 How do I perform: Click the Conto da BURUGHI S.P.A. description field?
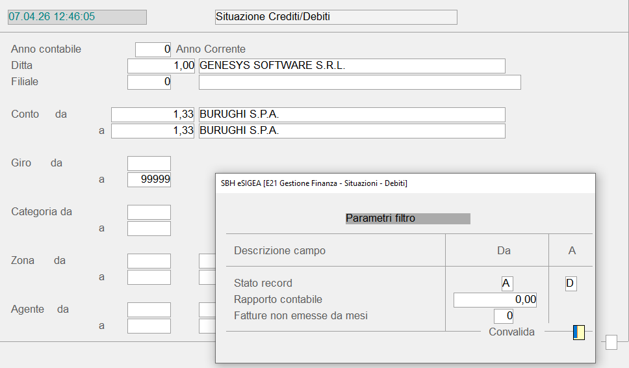[352, 114]
